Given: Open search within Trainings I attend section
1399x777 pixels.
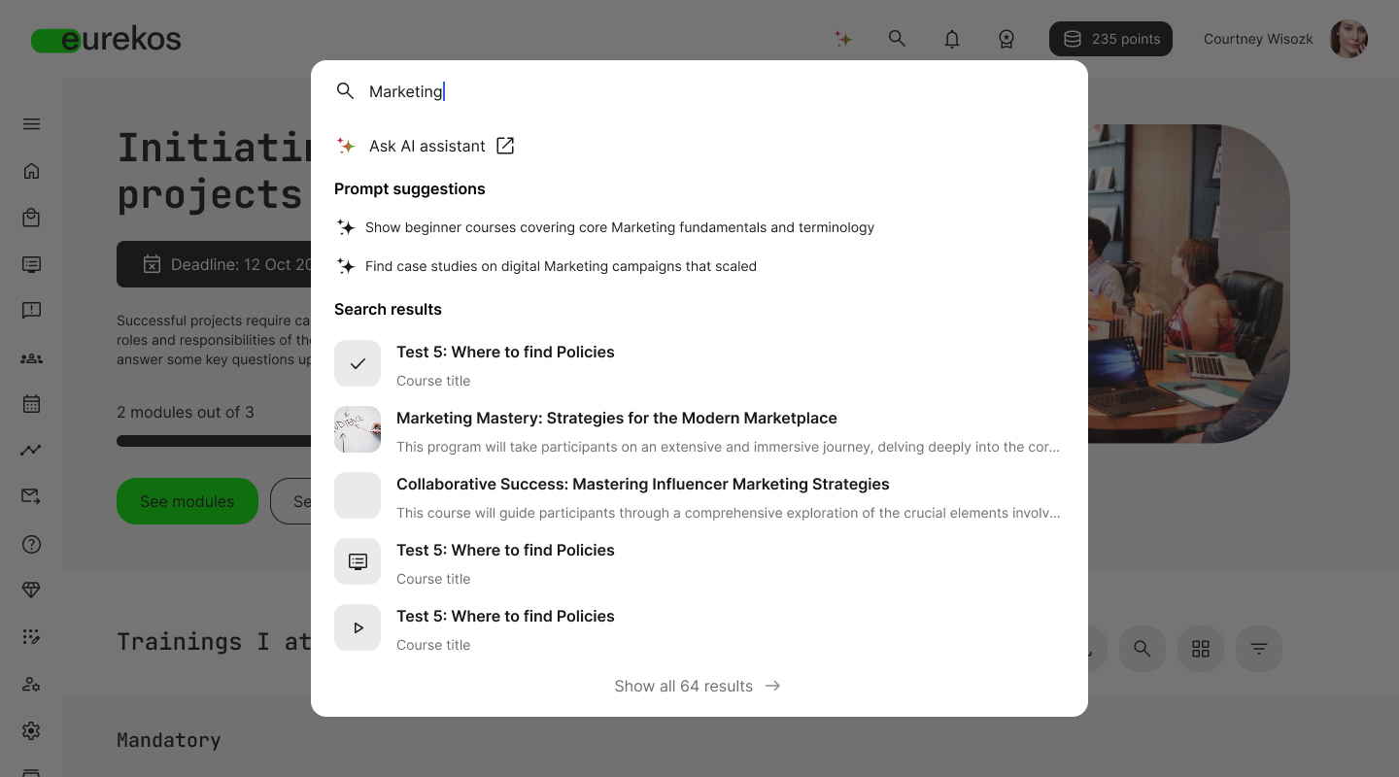Looking at the screenshot, I should (1143, 649).
